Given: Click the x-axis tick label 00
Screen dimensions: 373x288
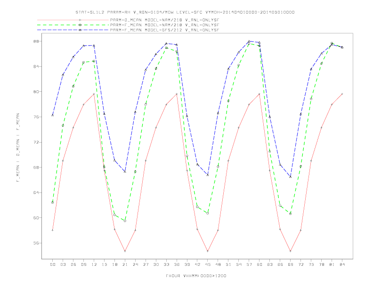Looking at the screenshot, I should coord(53,264).
